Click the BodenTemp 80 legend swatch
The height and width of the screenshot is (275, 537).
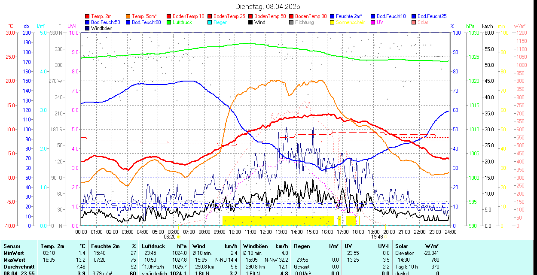point(291,16)
